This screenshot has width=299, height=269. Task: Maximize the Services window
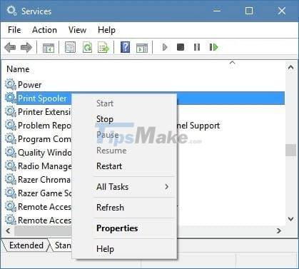pos(249,11)
